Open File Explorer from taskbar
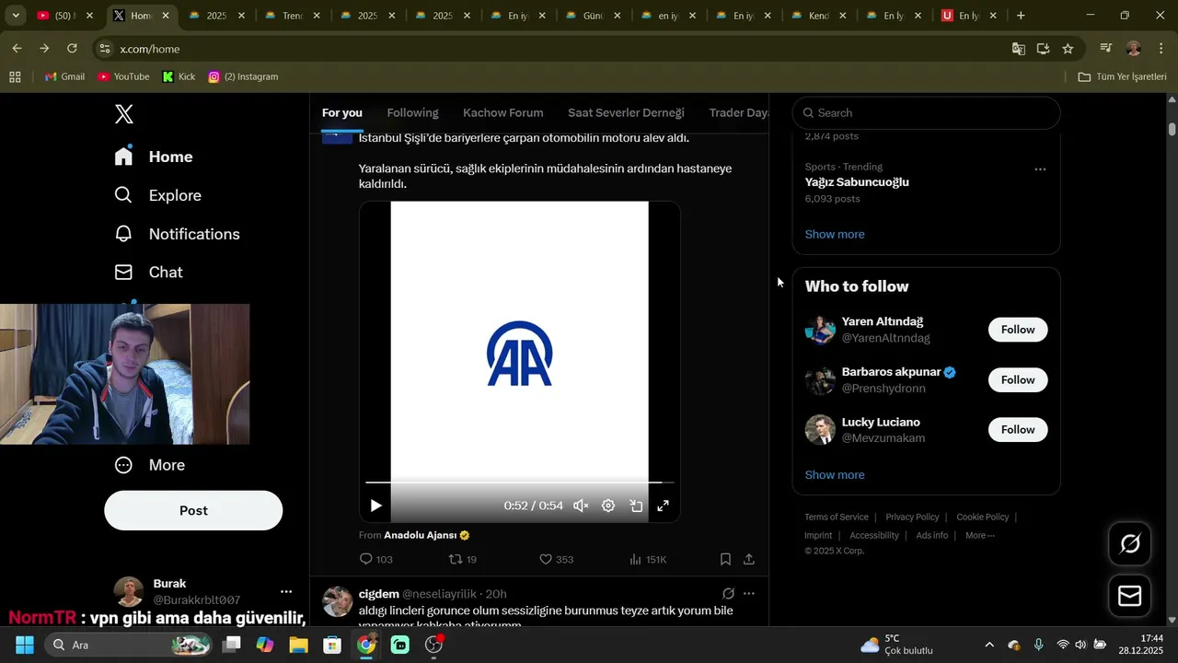 [x=298, y=645]
